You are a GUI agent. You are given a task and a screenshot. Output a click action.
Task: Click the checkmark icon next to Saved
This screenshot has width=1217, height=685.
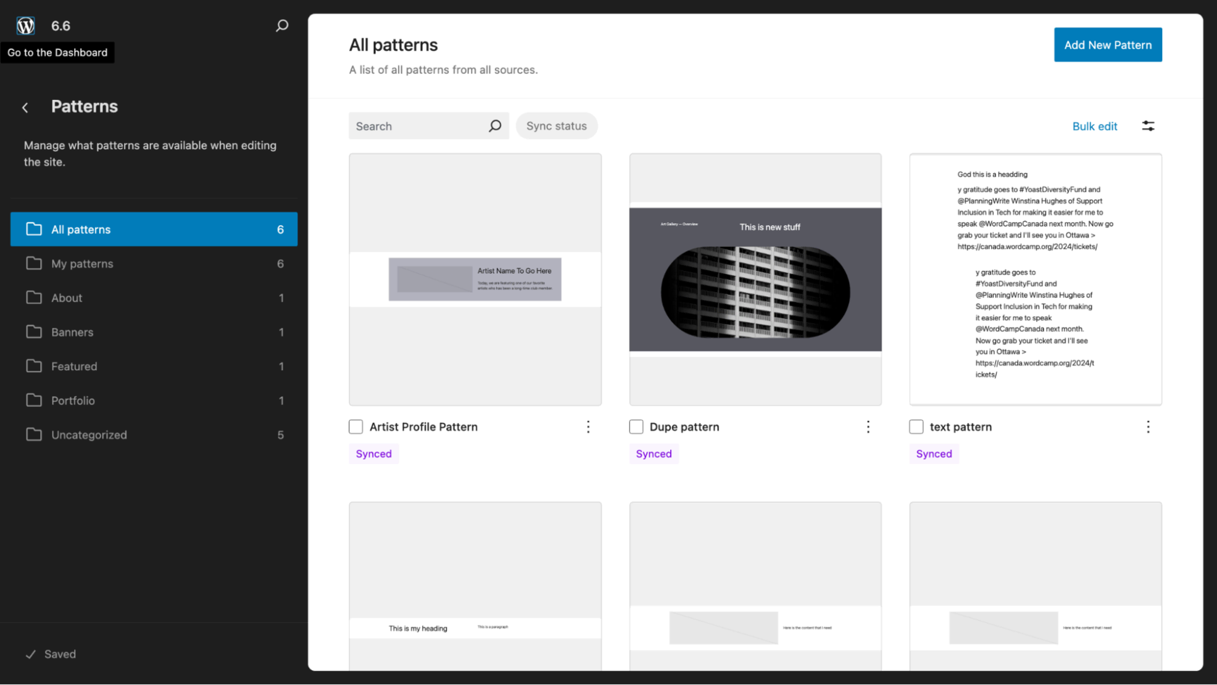click(30, 654)
